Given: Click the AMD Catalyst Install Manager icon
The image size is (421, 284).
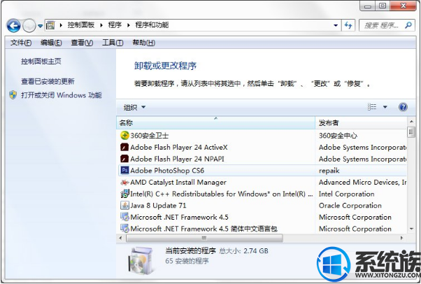Looking at the screenshot, I should [x=124, y=182].
